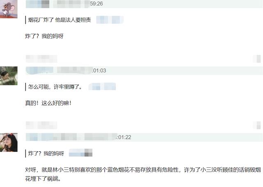This screenshot has width=263, height=187.
Task: Click the 01:22 timestamp
Action: (x=124, y=137)
